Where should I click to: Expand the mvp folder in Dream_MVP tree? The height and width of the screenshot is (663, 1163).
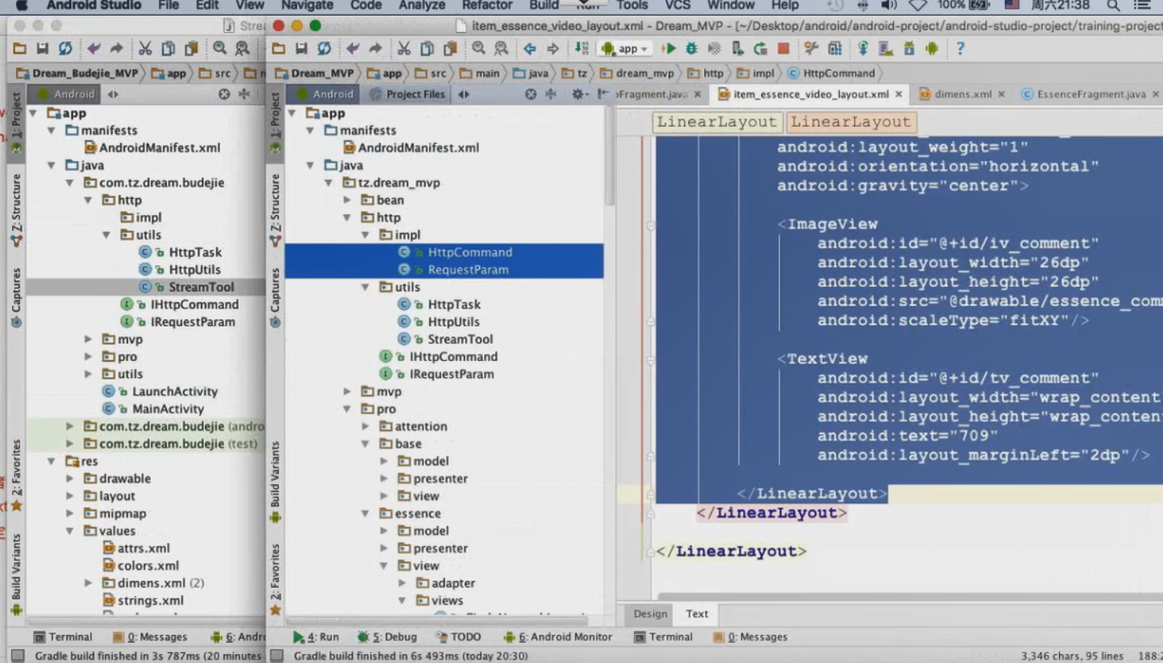click(x=347, y=392)
